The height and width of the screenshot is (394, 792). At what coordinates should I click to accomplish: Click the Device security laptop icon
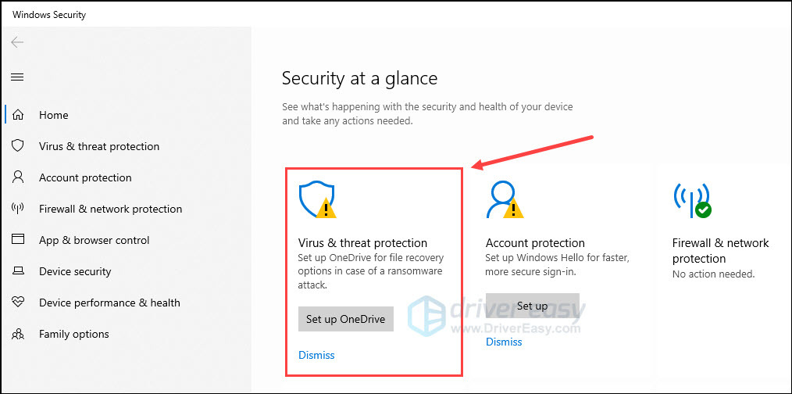(18, 271)
